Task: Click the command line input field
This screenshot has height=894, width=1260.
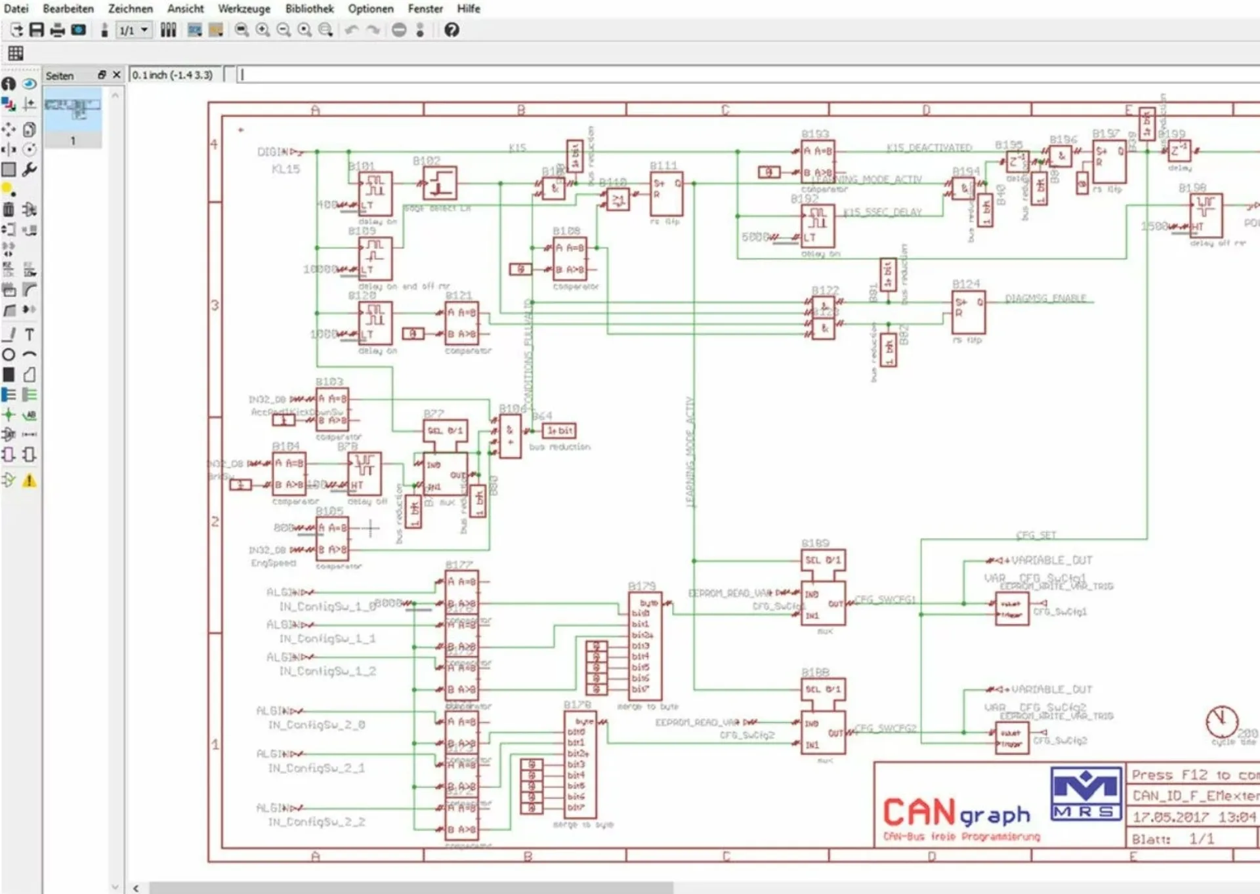Action: click(x=747, y=75)
